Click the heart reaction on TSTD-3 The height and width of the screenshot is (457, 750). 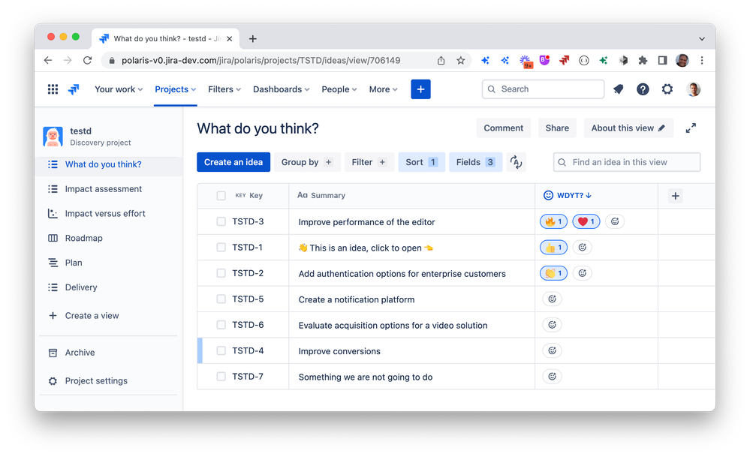586,221
